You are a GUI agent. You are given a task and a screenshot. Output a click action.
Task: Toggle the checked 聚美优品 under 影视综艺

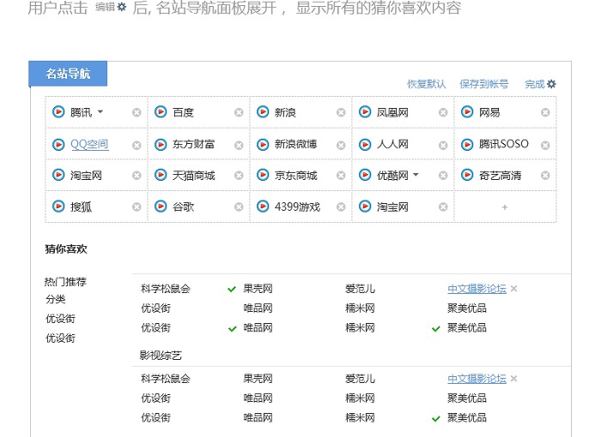pyautogui.click(x=436, y=419)
